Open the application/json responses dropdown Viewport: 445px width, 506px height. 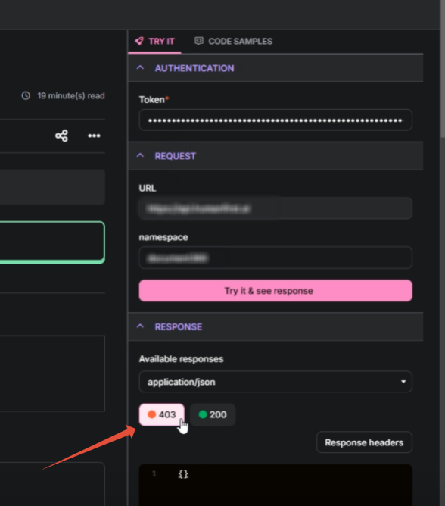point(275,382)
